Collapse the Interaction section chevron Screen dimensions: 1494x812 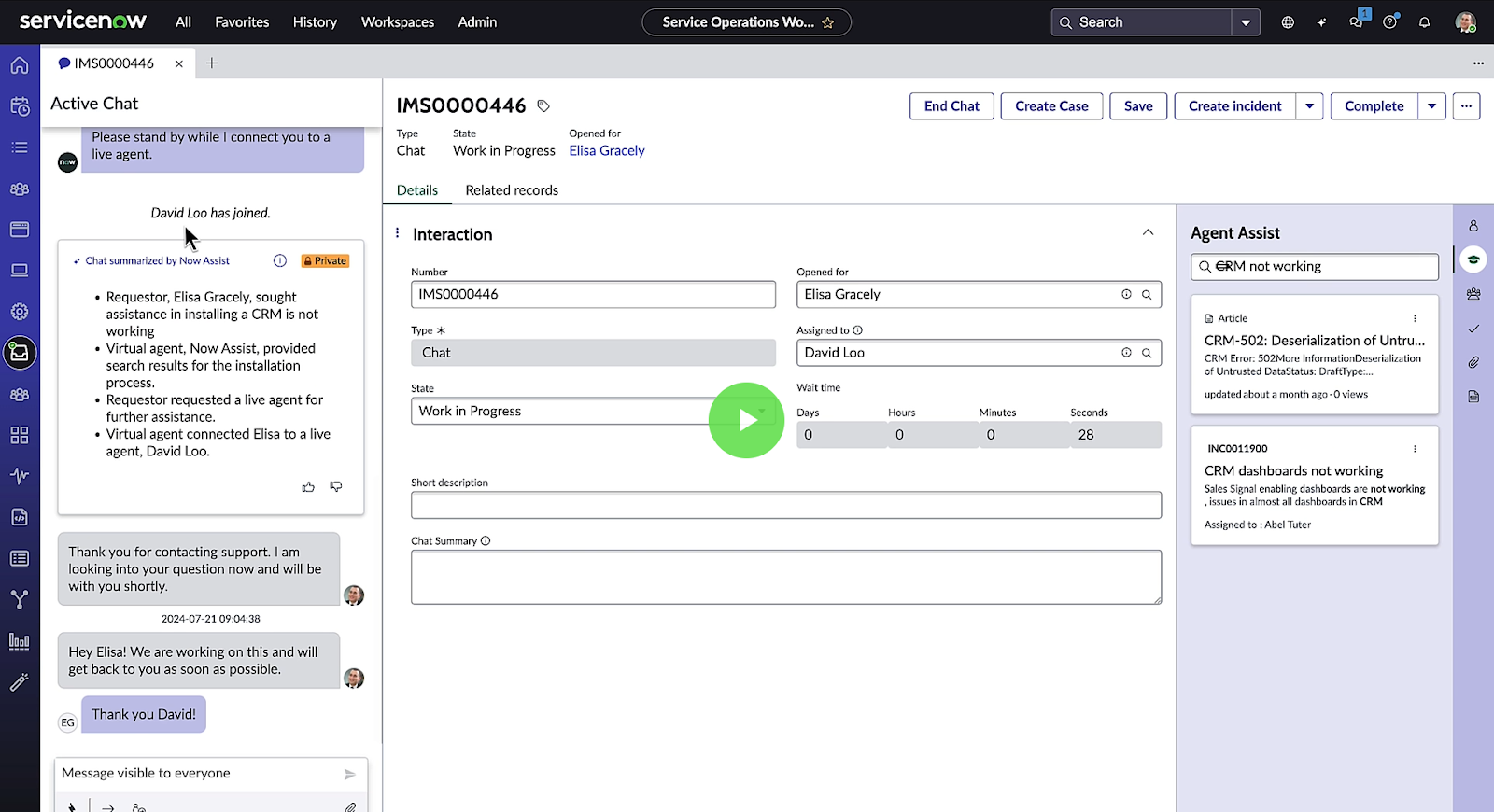1148,232
